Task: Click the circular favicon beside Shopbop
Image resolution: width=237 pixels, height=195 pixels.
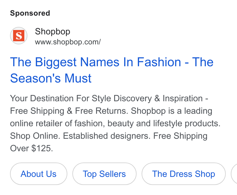Action: click(x=19, y=36)
